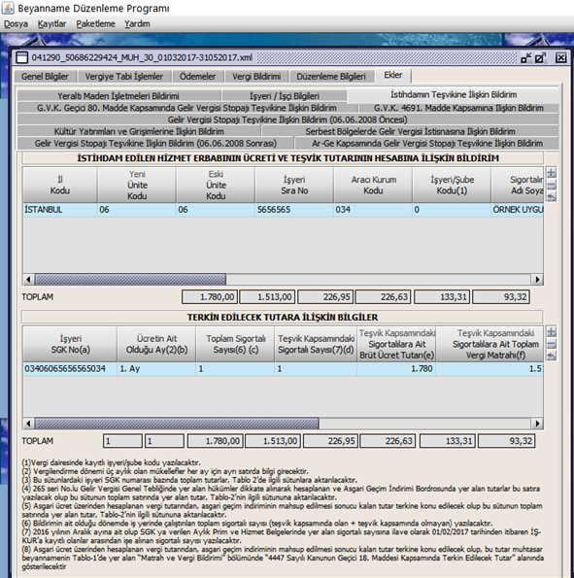The height and width of the screenshot is (578, 574).
Task: Click the Java app icon in the title bar
Action: pyautogui.click(x=8, y=8)
